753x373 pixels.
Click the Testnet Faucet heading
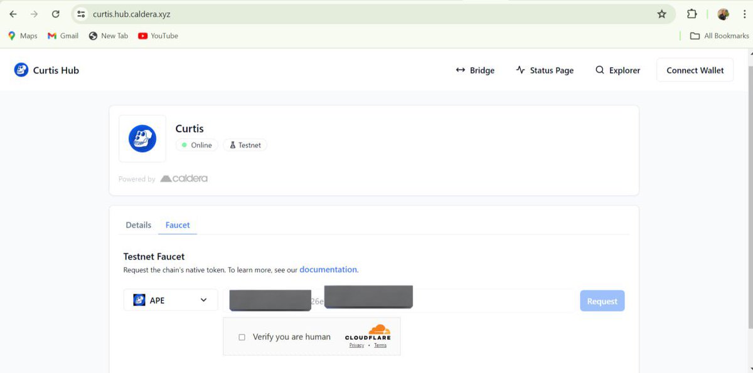tap(154, 256)
